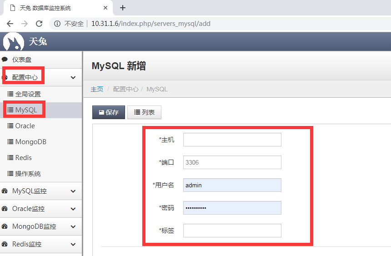Open 仪表盘 dashboard menu

(x=41, y=60)
